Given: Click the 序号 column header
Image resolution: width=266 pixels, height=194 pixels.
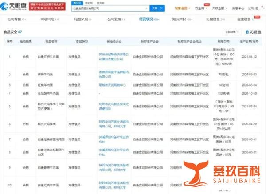Looking at the screenshot, I should coord(9,41).
